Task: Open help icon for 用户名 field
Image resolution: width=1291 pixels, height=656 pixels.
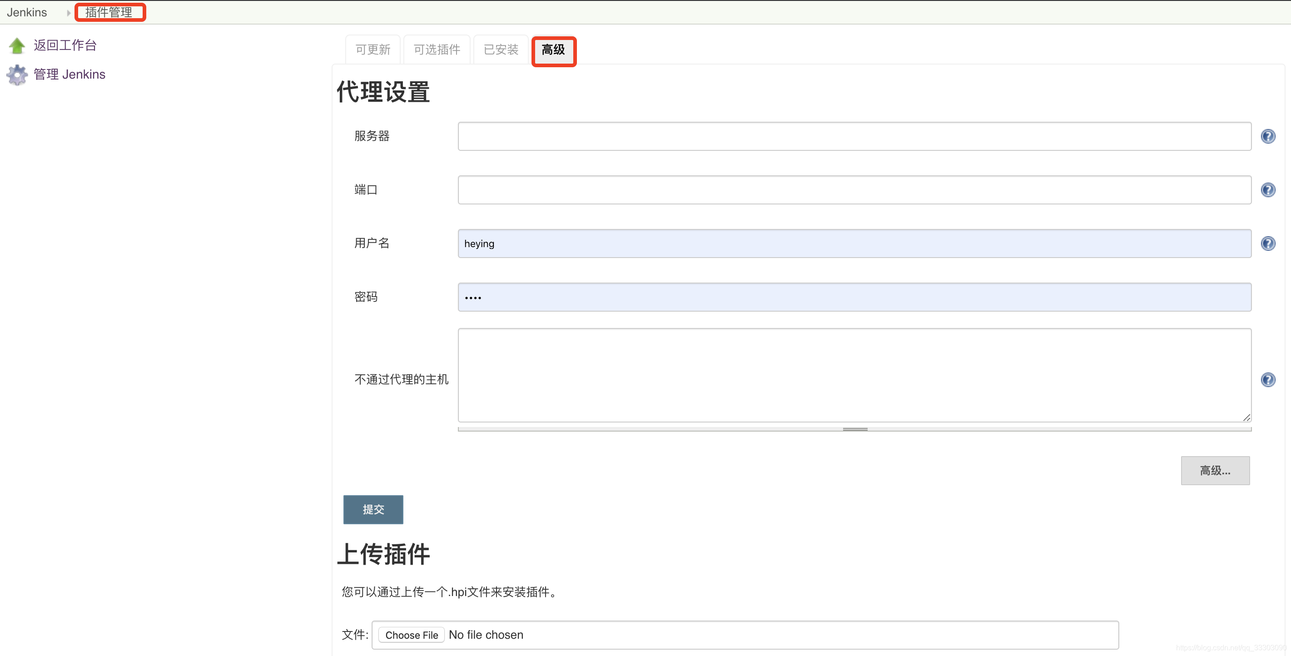Action: click(x=1268, y=244)
